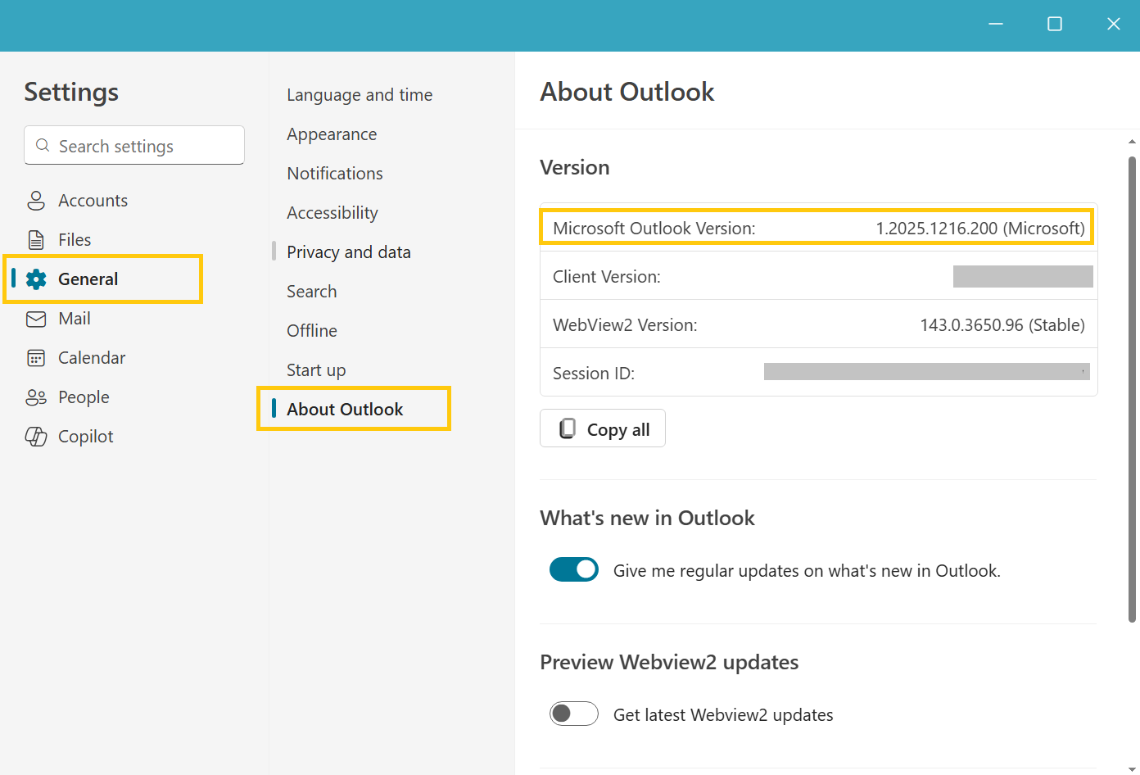Screen dimensions: 1140x775
Task: Select Offline settings
Action: [x=312, y=331]
